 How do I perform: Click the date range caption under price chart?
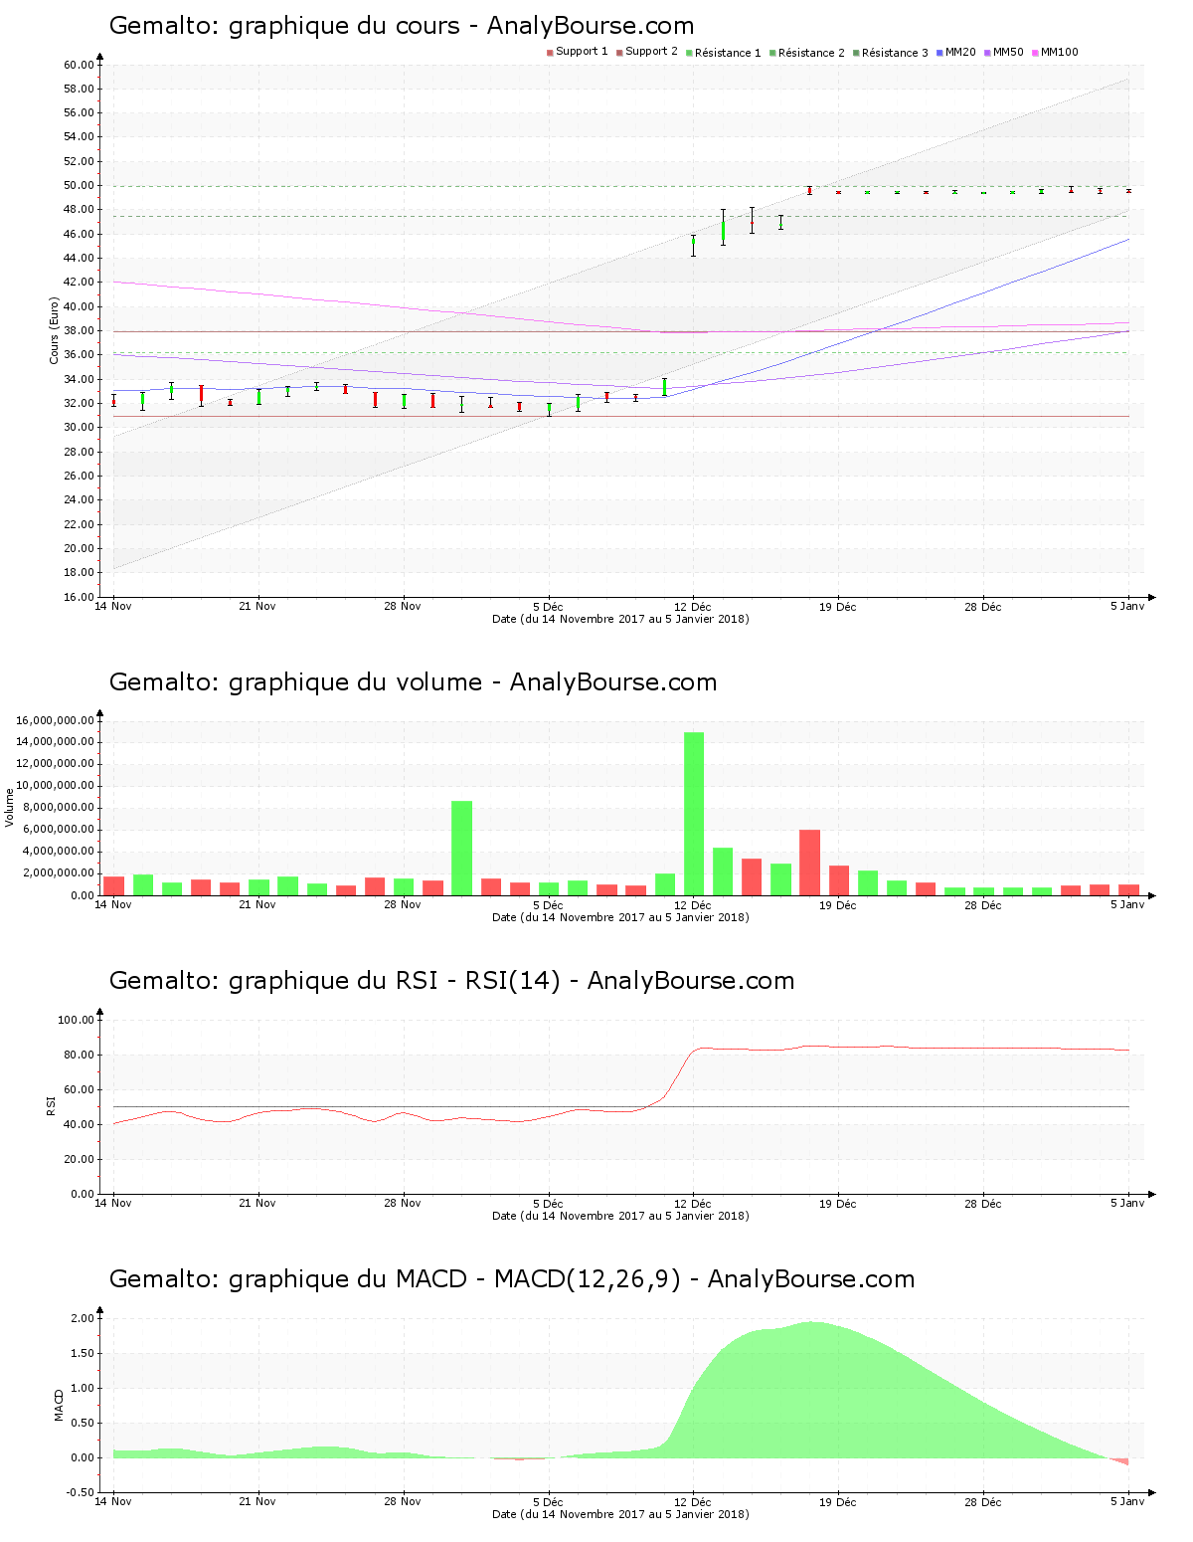[620, 619]
